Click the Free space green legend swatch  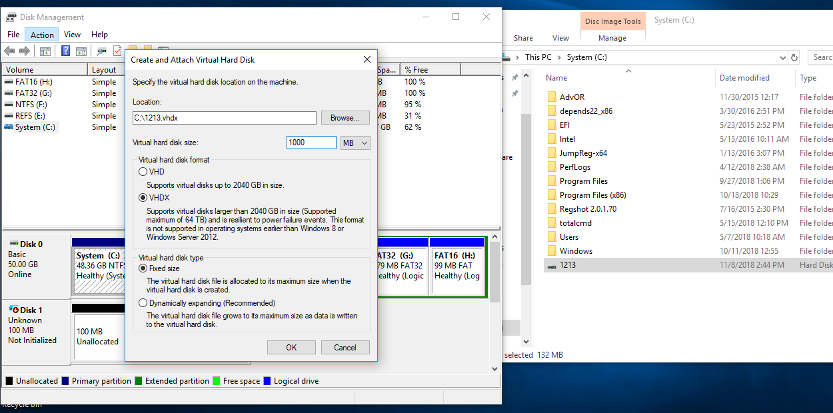(x=217, y=381)
